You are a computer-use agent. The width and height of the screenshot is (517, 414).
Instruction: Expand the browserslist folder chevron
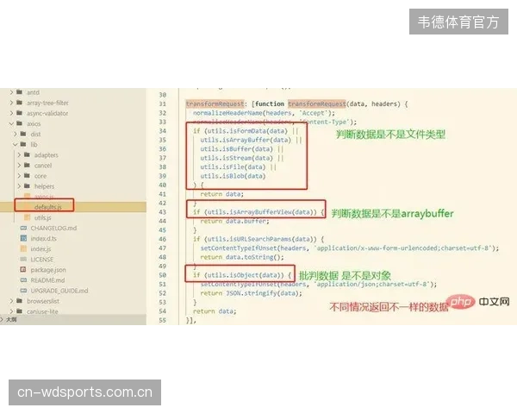click(x=11, y=301)
